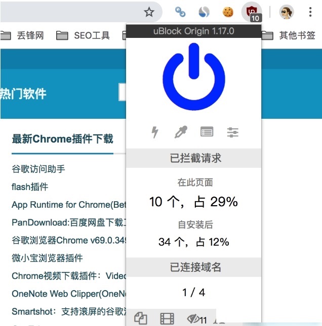
Task: Toggle large media element blocking
Action: point(167,318)
